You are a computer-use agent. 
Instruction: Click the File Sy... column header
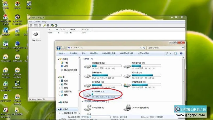point(86,30)
